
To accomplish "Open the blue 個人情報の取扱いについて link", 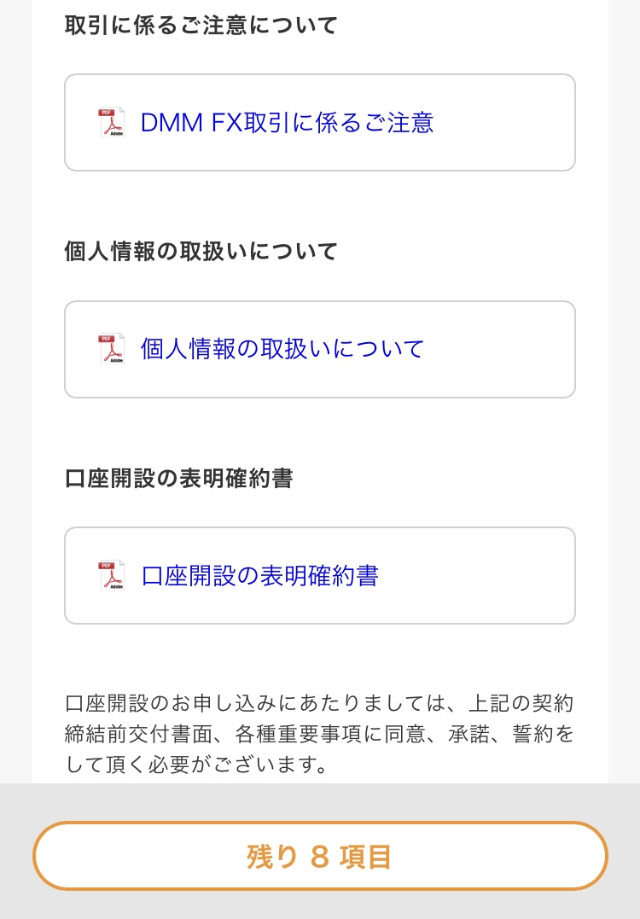I will click(282, 349).
